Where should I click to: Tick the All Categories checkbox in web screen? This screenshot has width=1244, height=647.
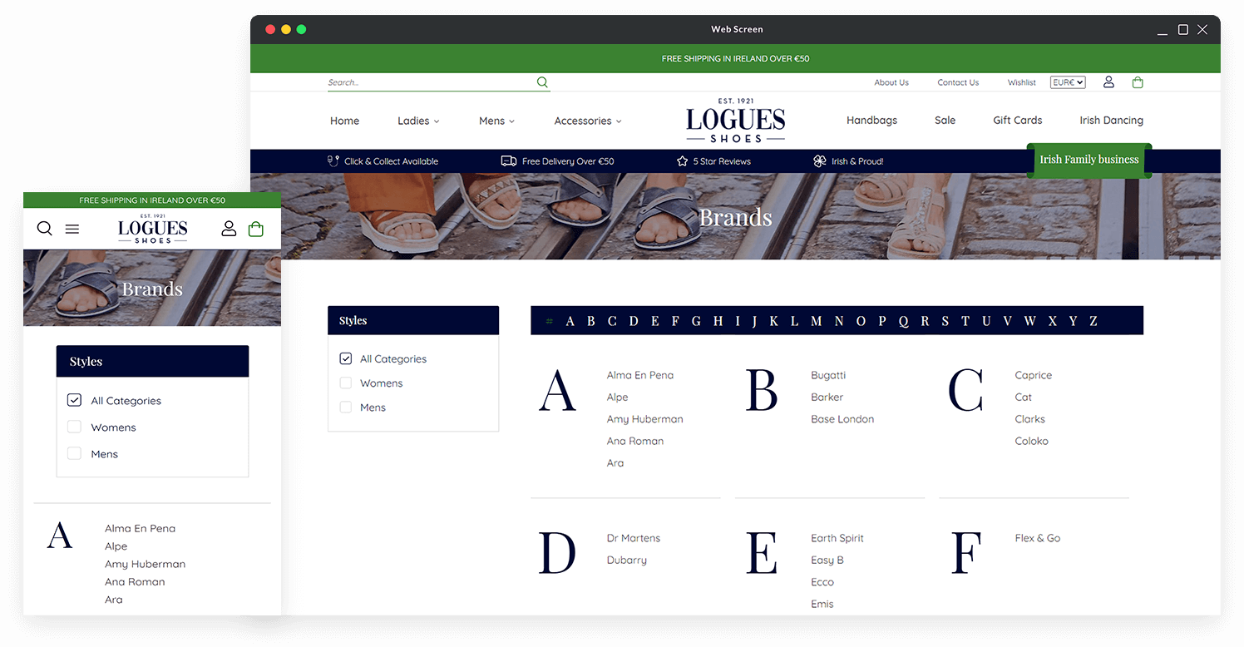tap(346, 358)
